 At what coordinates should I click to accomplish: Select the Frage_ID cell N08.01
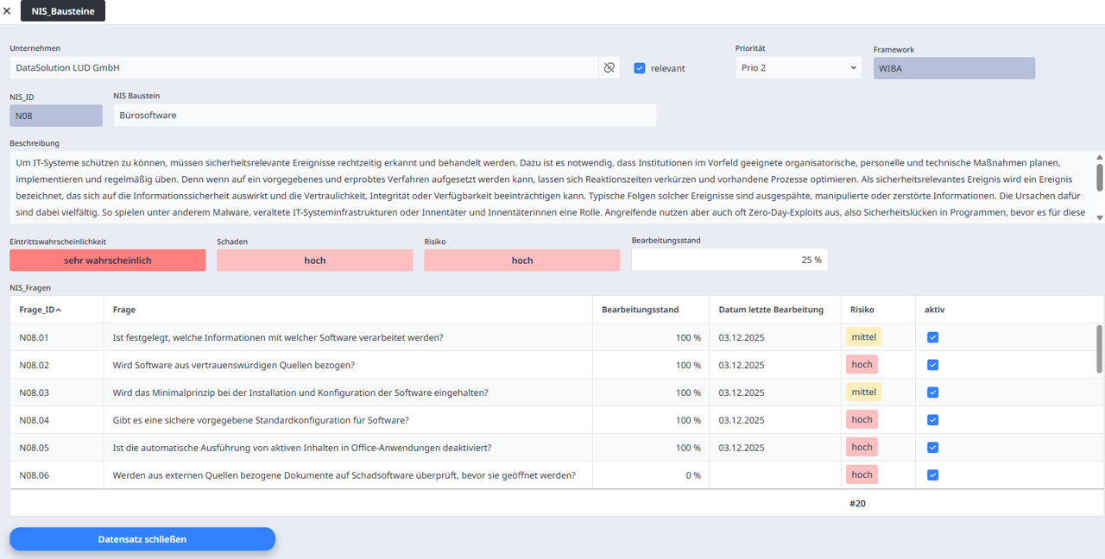pos(56,337)
